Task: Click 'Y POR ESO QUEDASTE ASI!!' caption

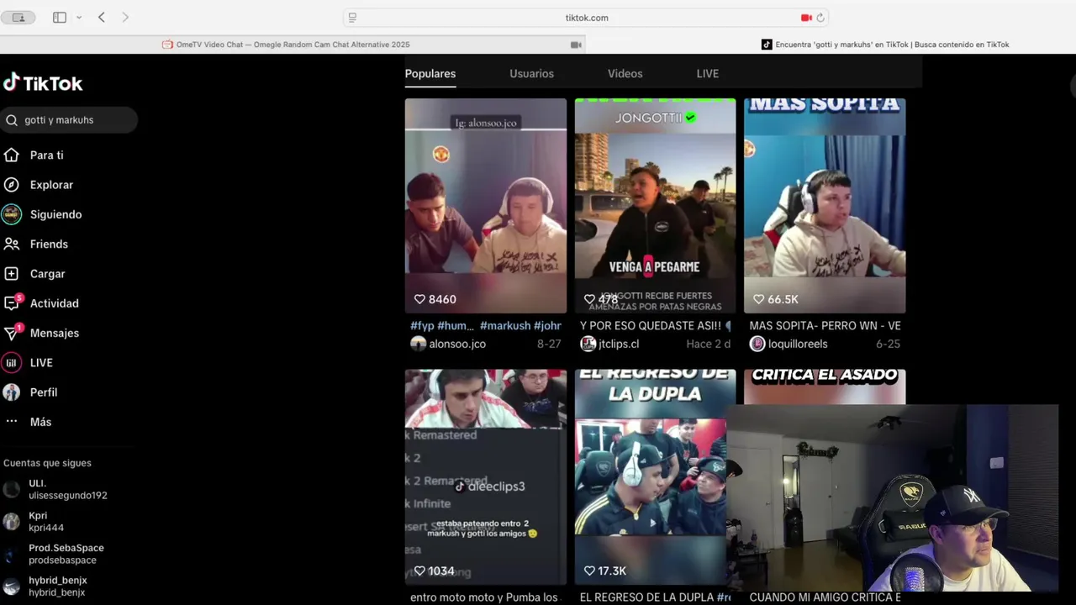Action: point(651,325)
